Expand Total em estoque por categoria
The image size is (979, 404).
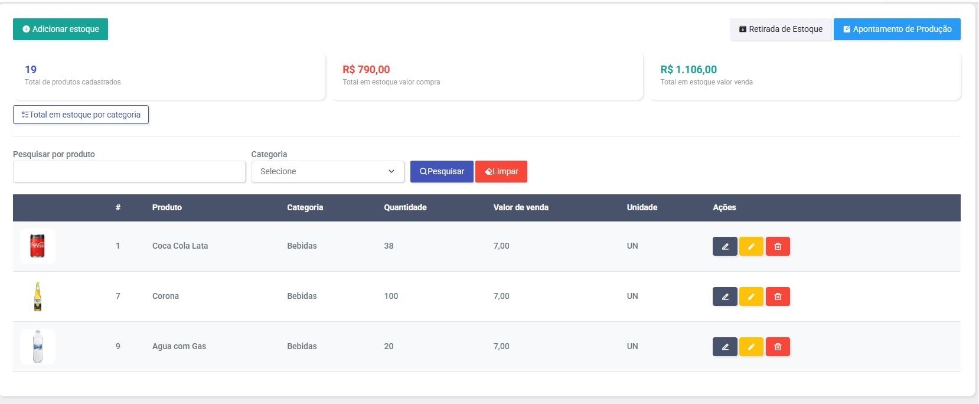(x=81, y=115)
